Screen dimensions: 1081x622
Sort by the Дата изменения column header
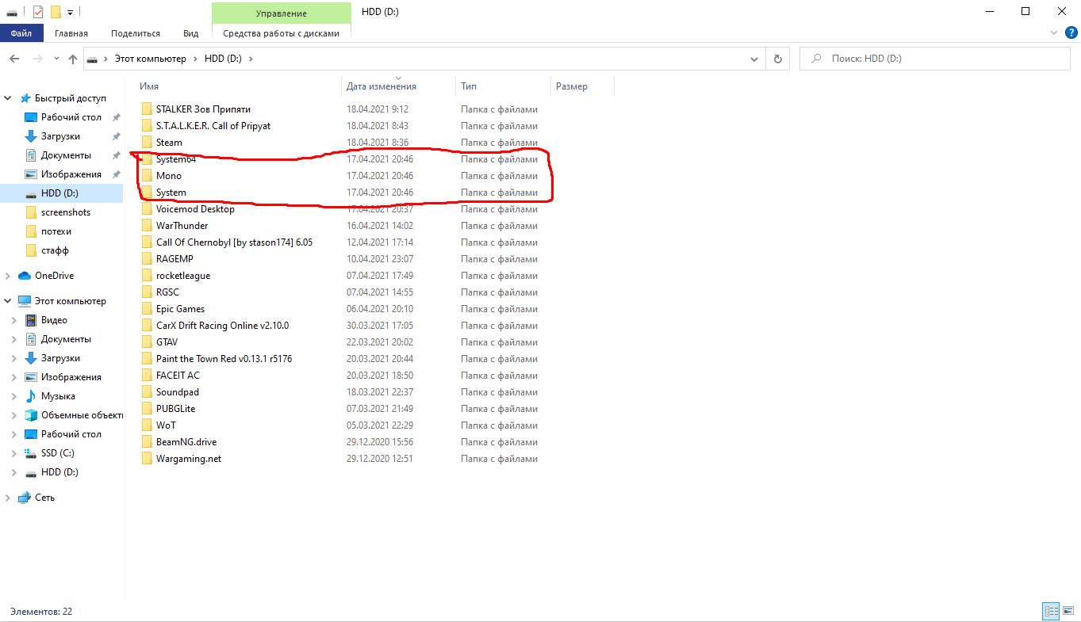click(x=381, y=86)
